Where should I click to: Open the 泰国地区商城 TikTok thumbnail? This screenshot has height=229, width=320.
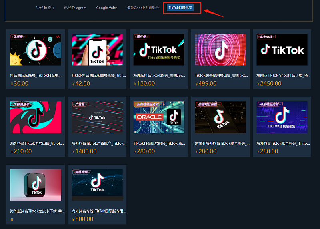pos(220,117)
